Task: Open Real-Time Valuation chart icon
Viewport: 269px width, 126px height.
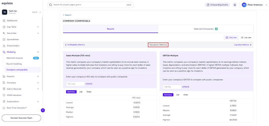Action: click(x=4, y=108)
